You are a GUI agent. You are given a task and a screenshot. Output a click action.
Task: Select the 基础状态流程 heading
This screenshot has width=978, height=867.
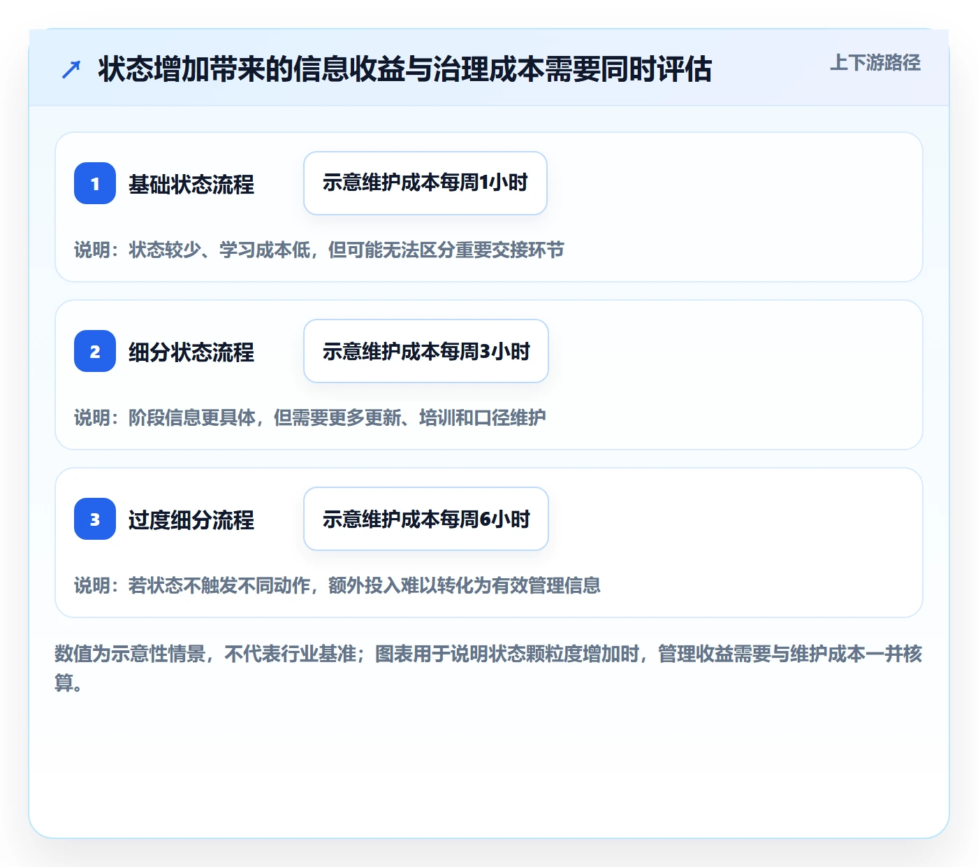pyautogui.click(x=191, y=184)
